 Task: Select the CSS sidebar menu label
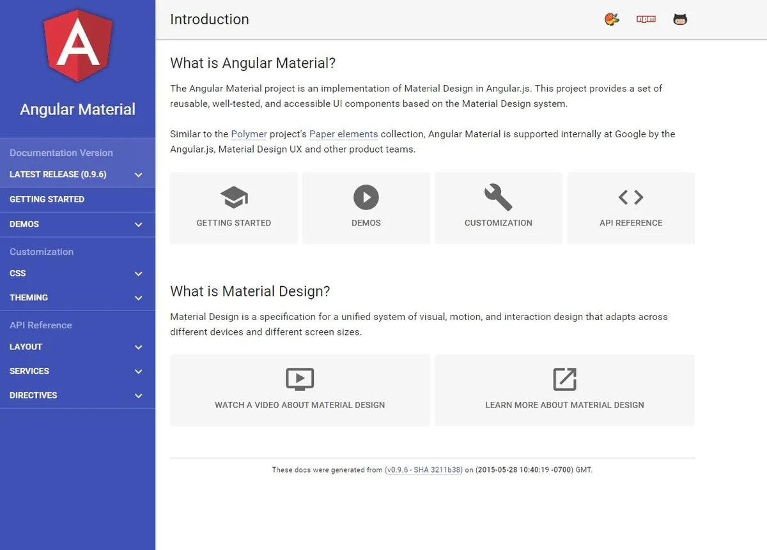[18, 273]
